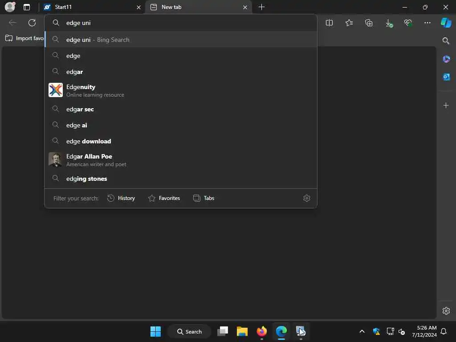Click the Edgenuity logo thumbnail
The image size is (456, 342).
coord(56,90)
